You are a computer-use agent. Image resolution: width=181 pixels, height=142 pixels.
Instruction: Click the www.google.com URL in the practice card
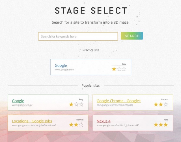(x=64, y=70)
